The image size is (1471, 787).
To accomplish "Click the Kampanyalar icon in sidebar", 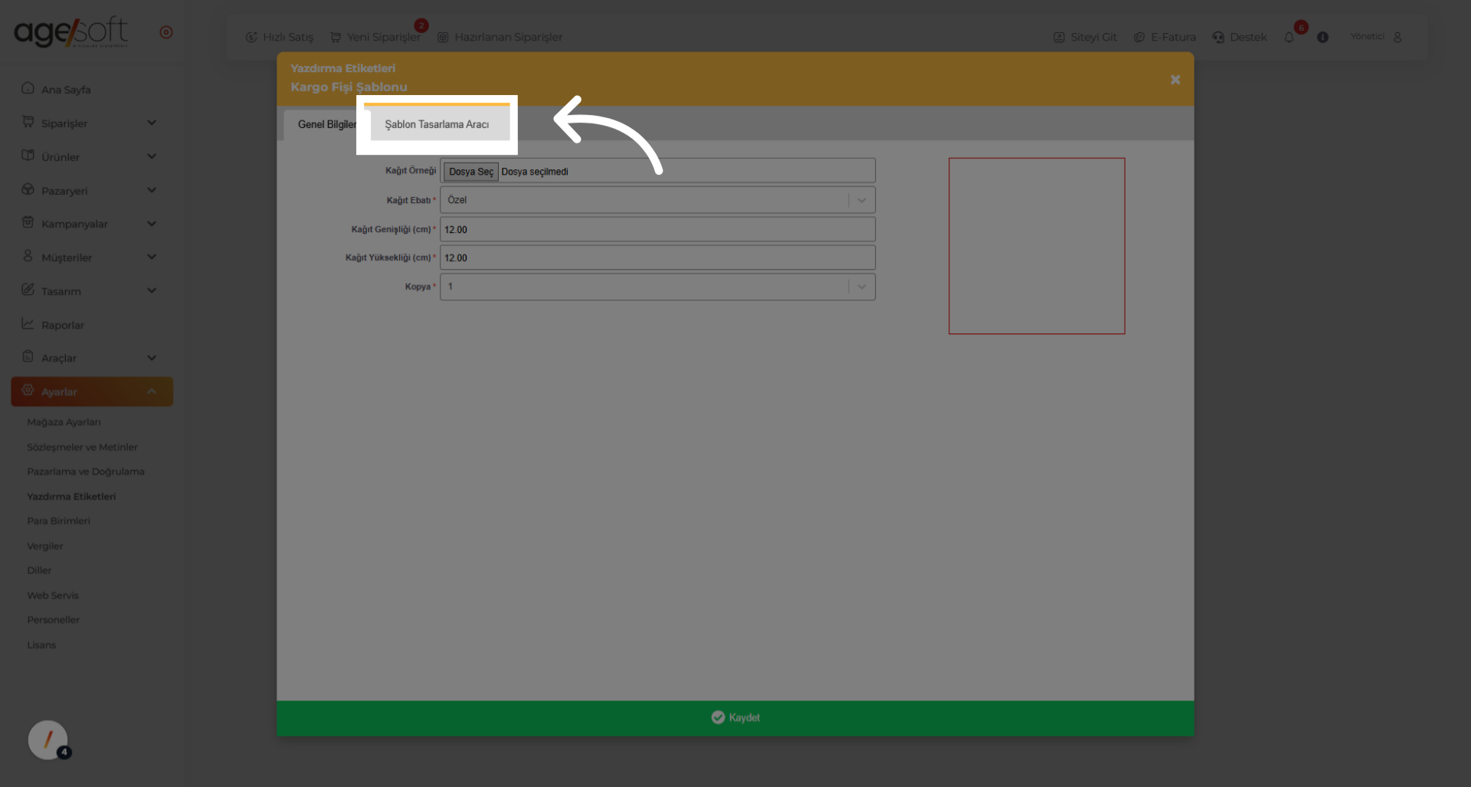I will click(28, 222).
